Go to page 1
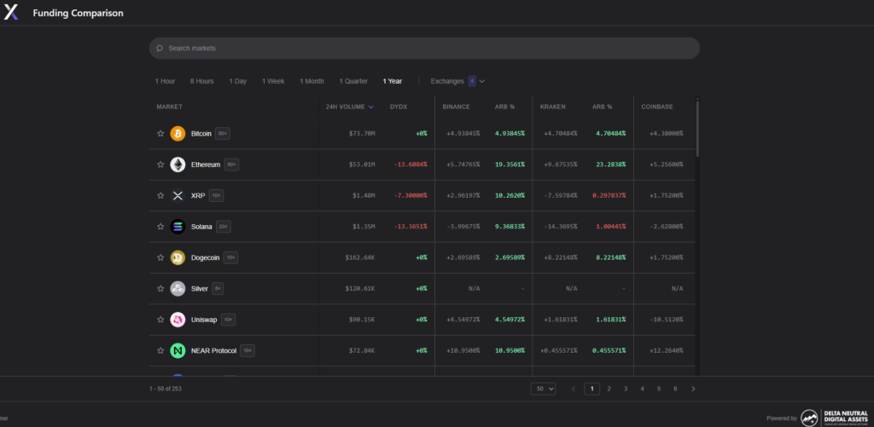 coord(592,389)
